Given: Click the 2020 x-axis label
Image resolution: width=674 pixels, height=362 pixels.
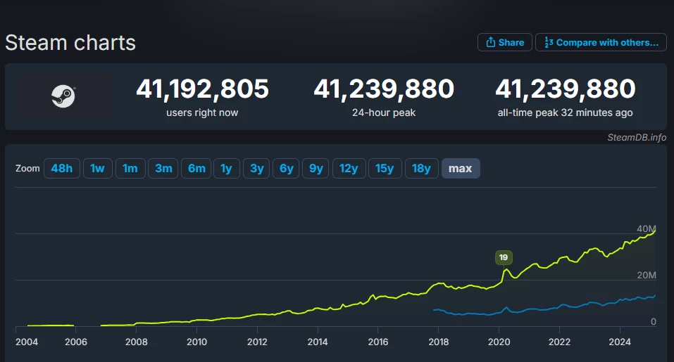Looking at the screenshot, I should point(499,342).
